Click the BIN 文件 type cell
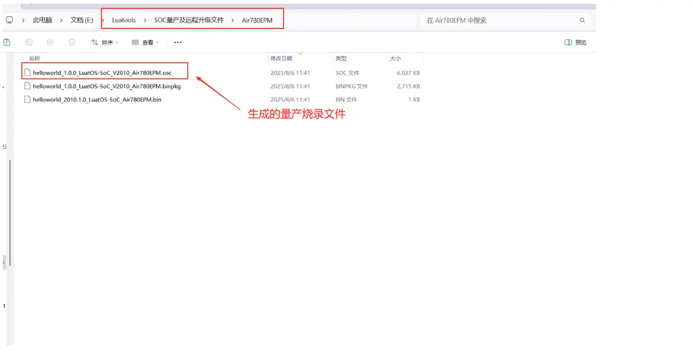The height and width of the screenshot is (363, 693). [x=346, y=99]
